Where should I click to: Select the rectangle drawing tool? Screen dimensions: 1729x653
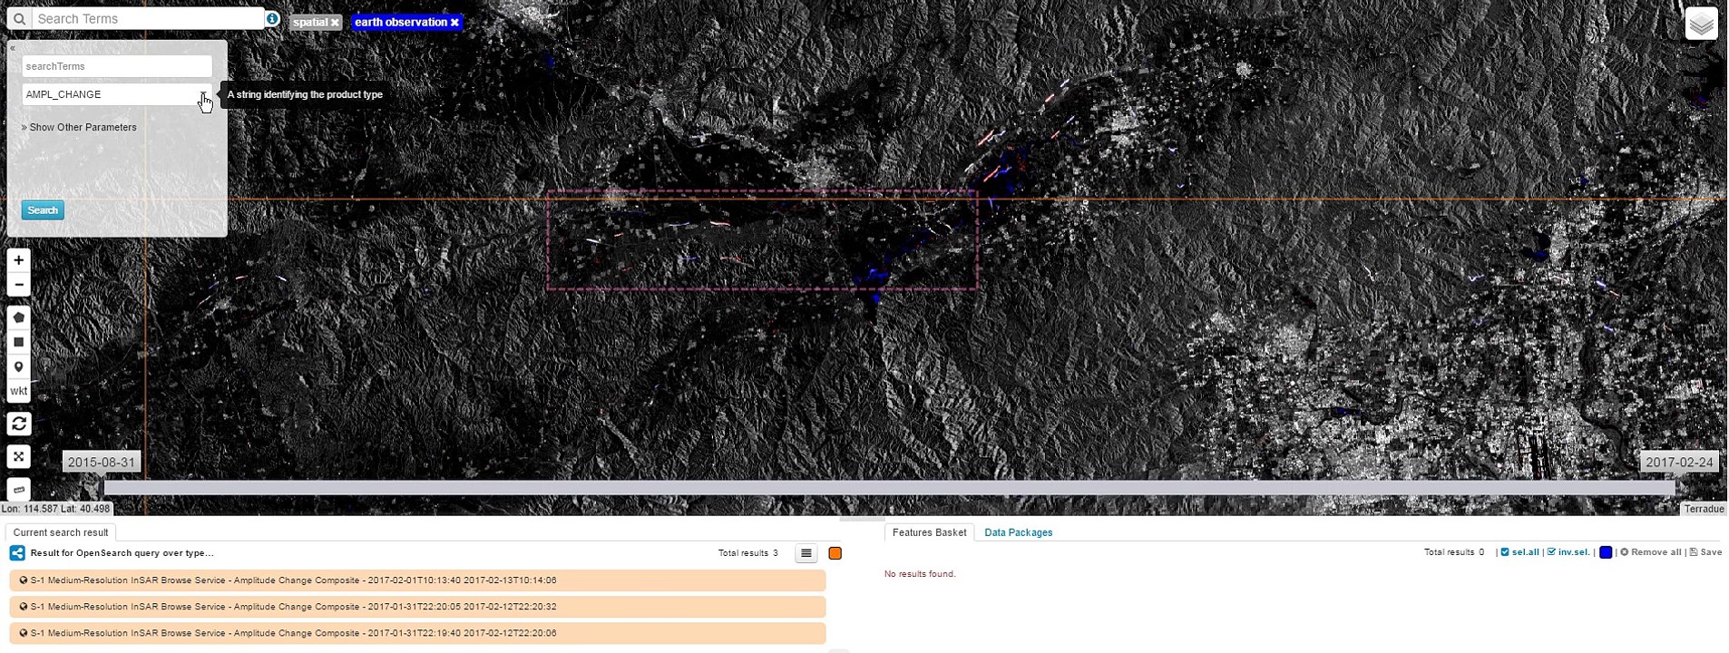[18, 343]
